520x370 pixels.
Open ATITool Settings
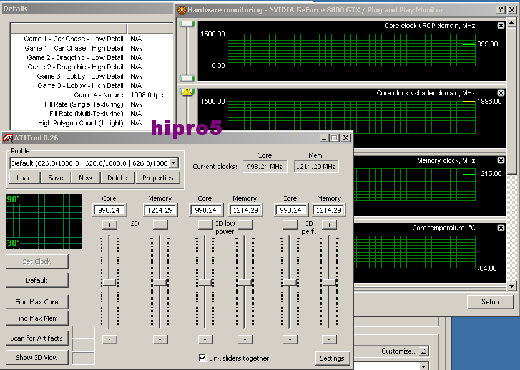coord(332,358)
